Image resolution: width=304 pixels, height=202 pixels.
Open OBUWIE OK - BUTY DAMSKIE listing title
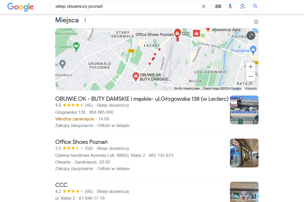tap(142, 99)
